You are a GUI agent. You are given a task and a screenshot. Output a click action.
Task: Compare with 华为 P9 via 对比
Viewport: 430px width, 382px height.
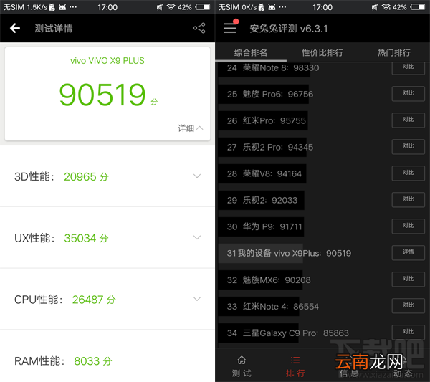(408, 226)
